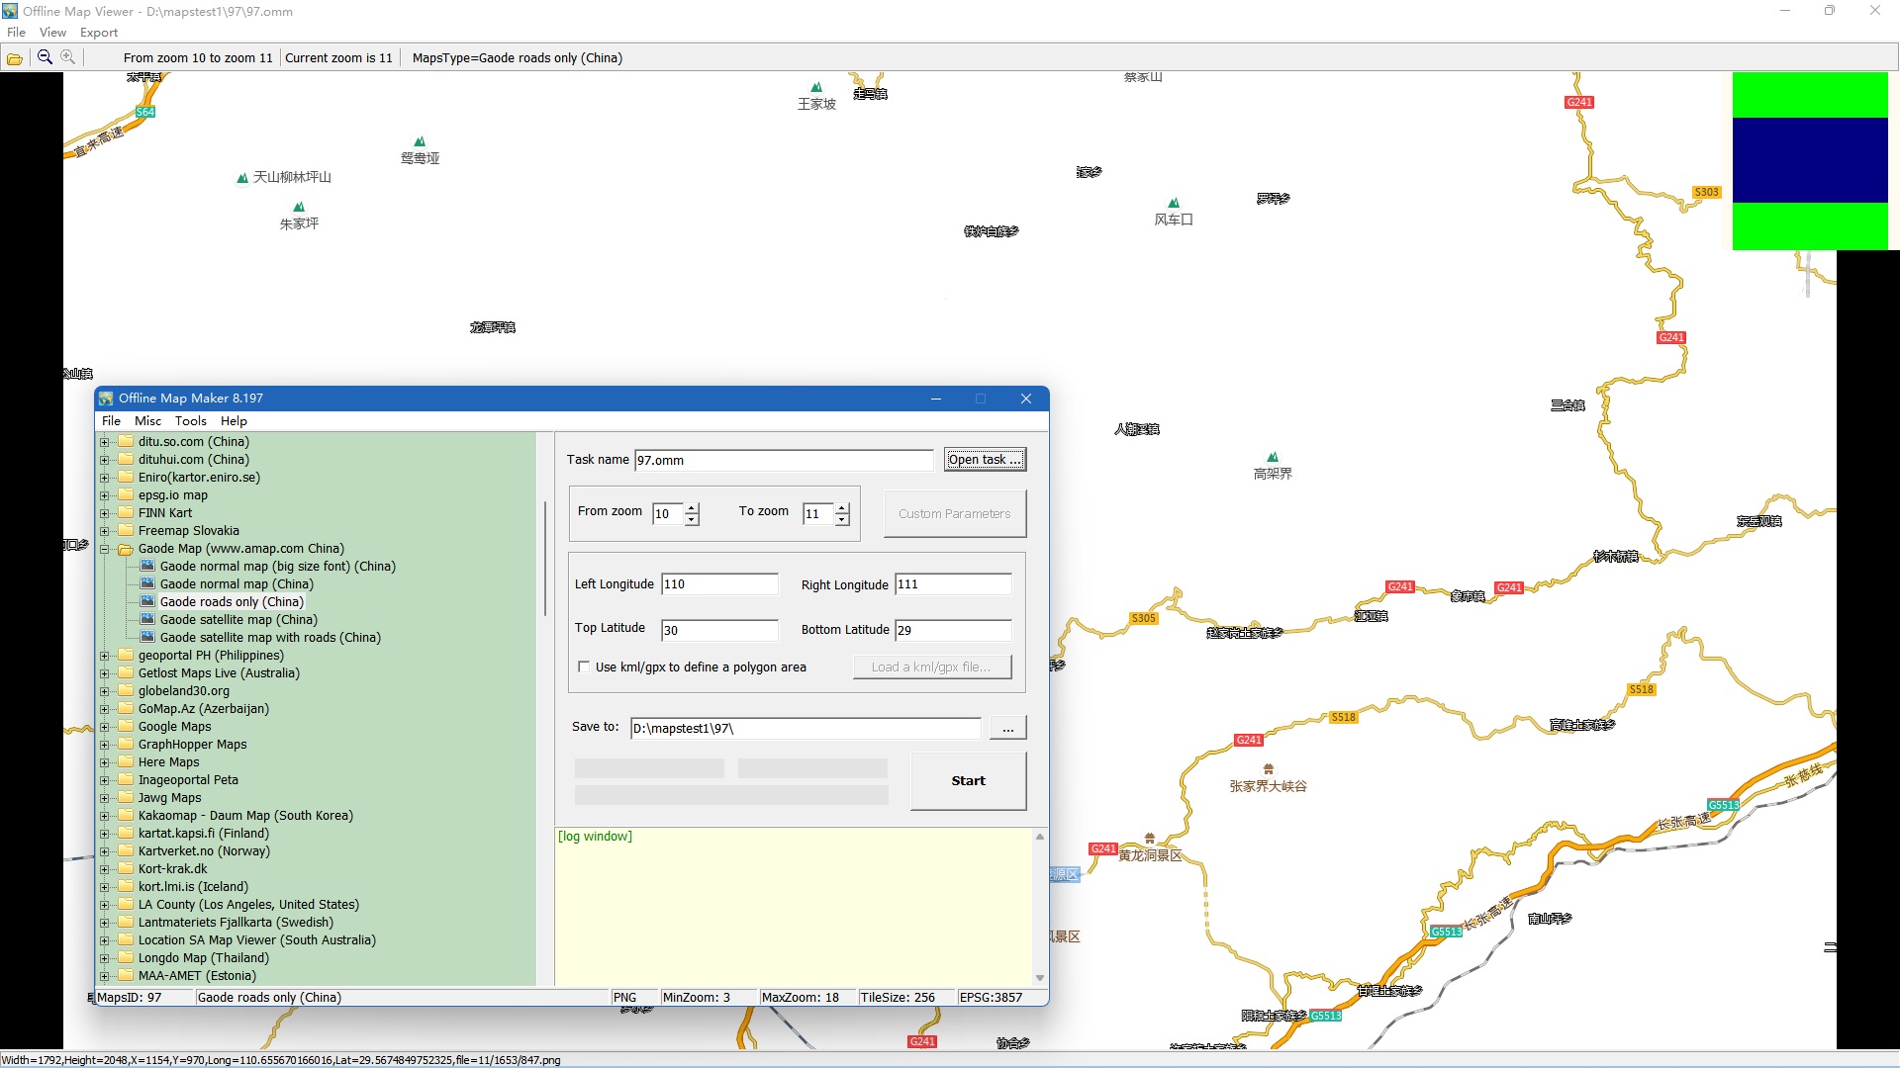Click the log window scroll down arrow

pos(1039,977)
